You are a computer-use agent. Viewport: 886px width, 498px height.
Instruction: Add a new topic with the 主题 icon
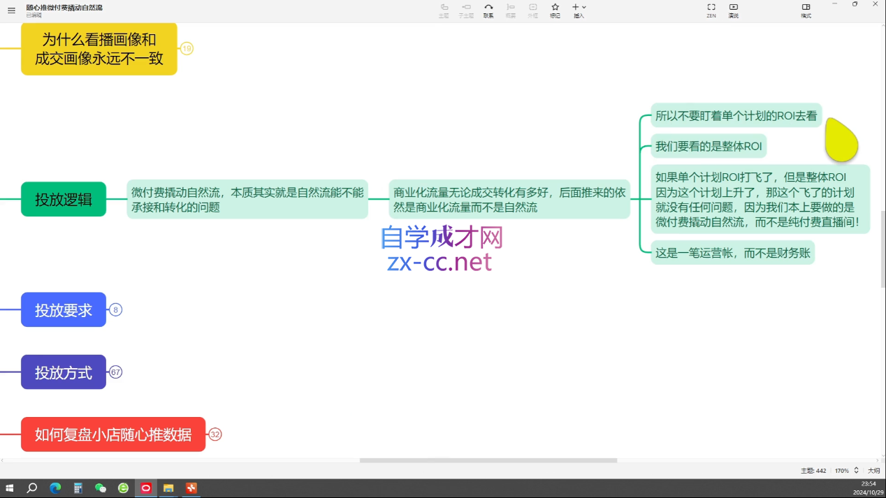[443, 10]
